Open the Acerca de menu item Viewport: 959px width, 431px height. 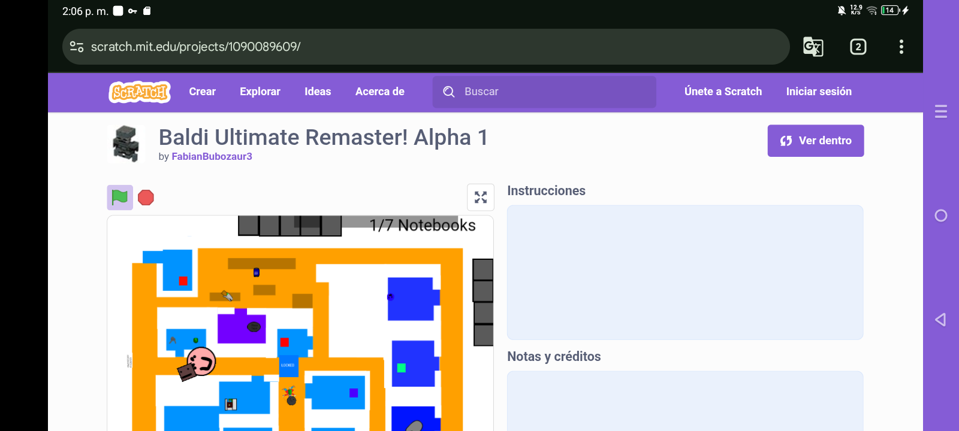click(x=380, y=92)
